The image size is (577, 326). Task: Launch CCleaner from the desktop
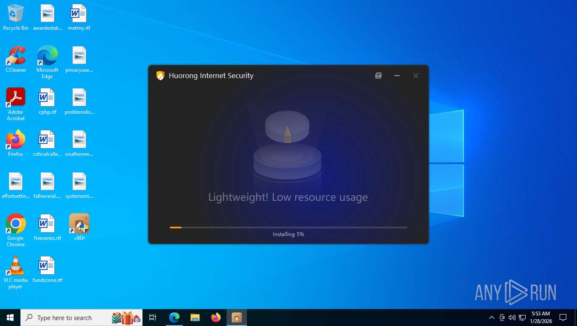coord(16,59)
